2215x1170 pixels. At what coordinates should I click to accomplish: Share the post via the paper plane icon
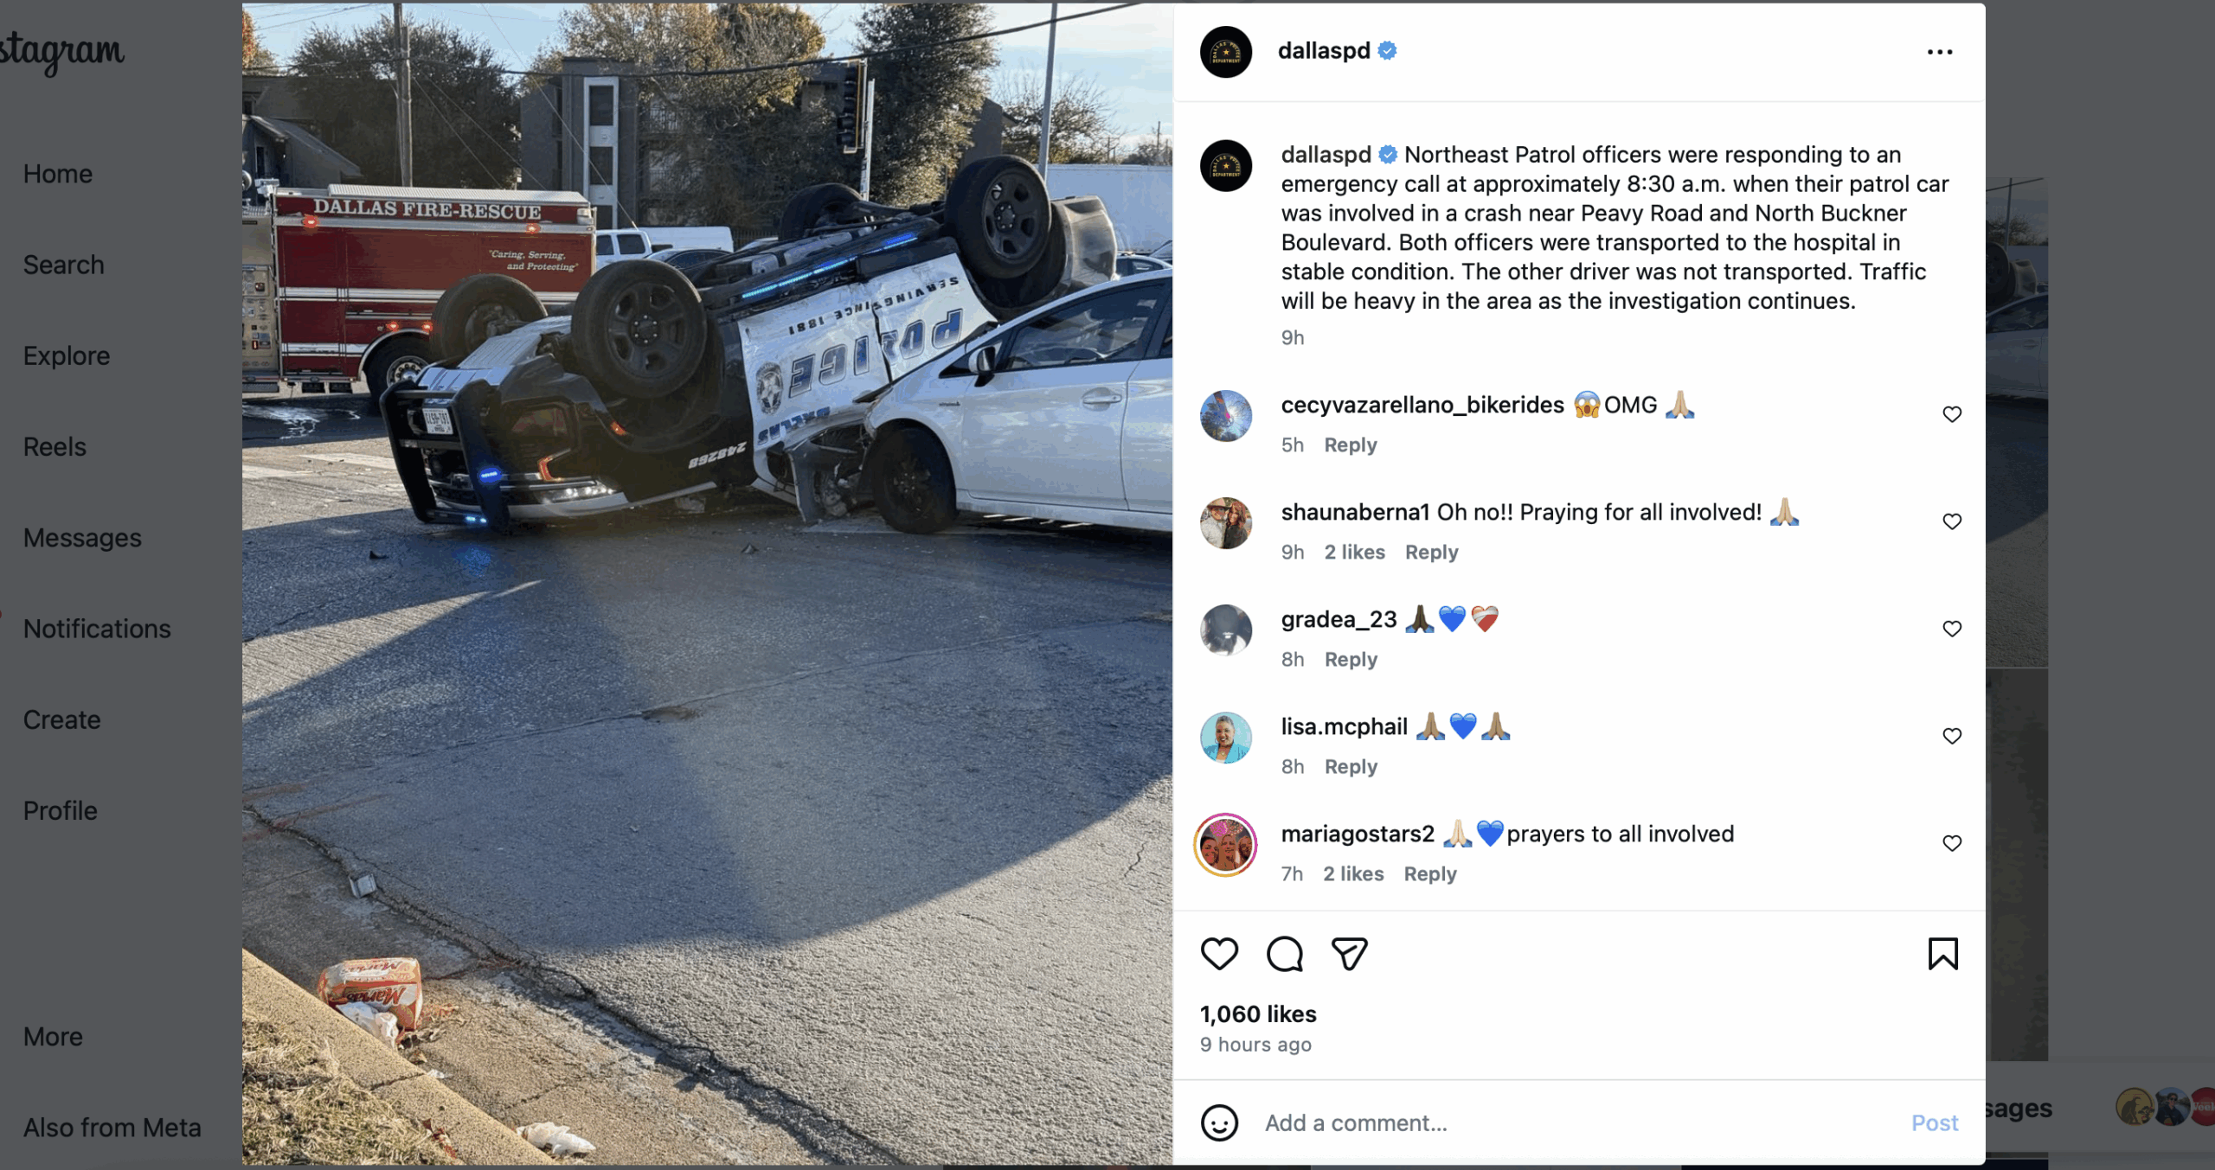[1349, 954]
